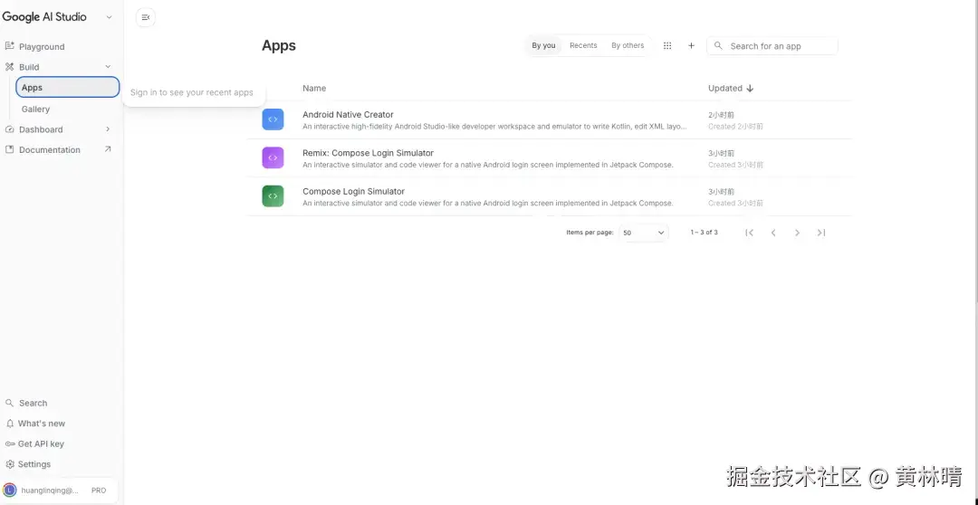
Task: Open Documentation external link arrow
Action: (x=107, y=149)
